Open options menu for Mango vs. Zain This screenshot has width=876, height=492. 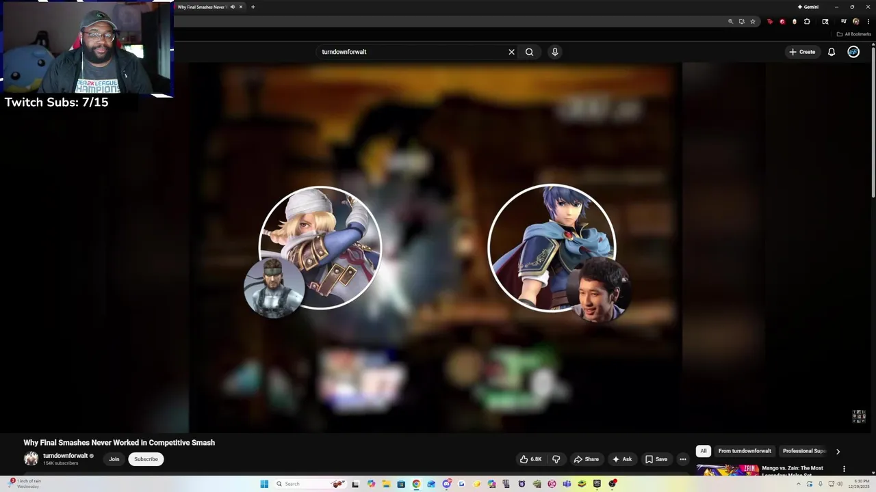click(844, 469)
